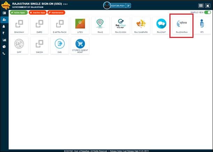
Task: Click the sidebar single user icon
Action: point(4,26)
